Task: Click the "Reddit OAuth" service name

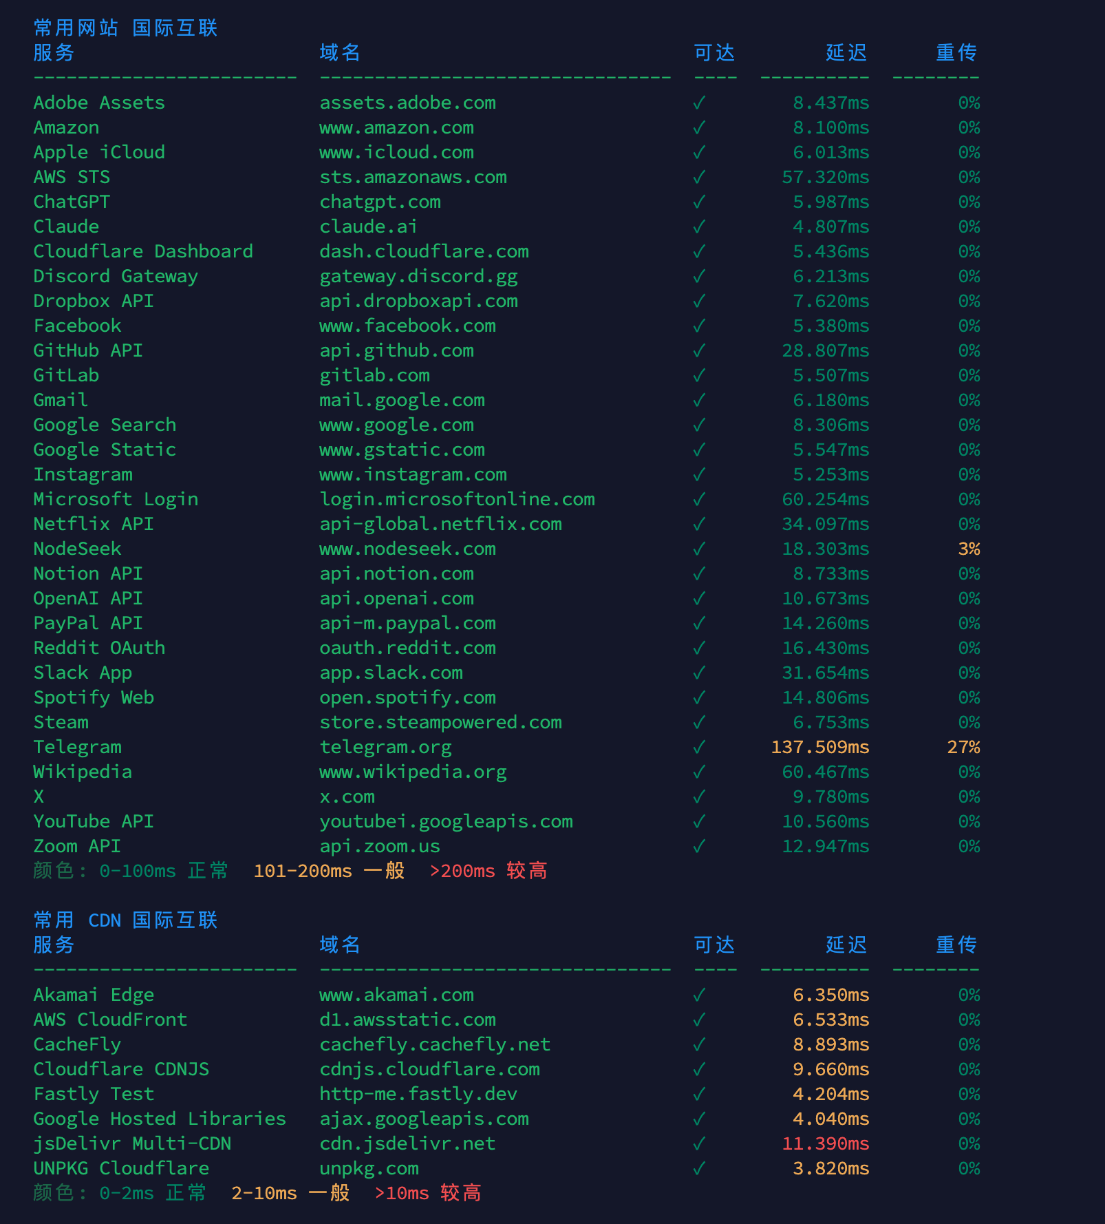Action: click(100, 648)
